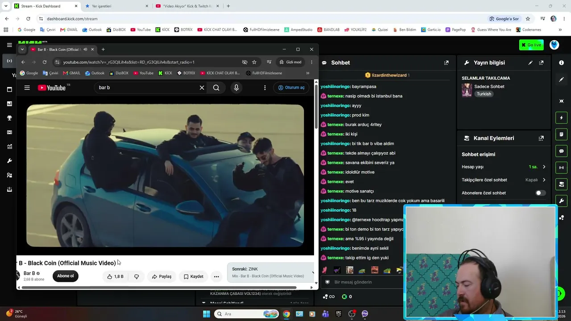Open the front Chrome window's three-dot menu
The width and height of the screenshot is (571, 321).
tap(311, 62)
